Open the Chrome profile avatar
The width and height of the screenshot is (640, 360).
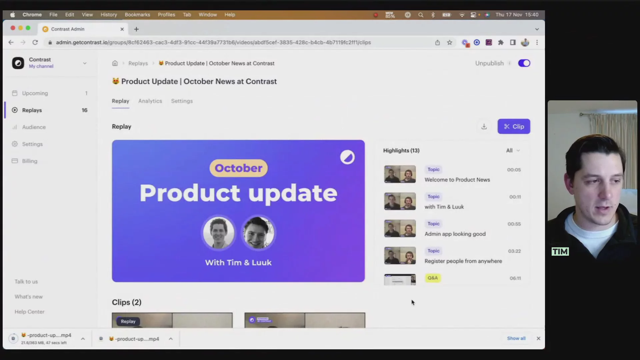[x=525, y=42]
